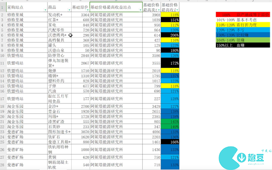
Task: Expand filter arrow on 基础价格最高收益站点 header
Action: point(141,10)
